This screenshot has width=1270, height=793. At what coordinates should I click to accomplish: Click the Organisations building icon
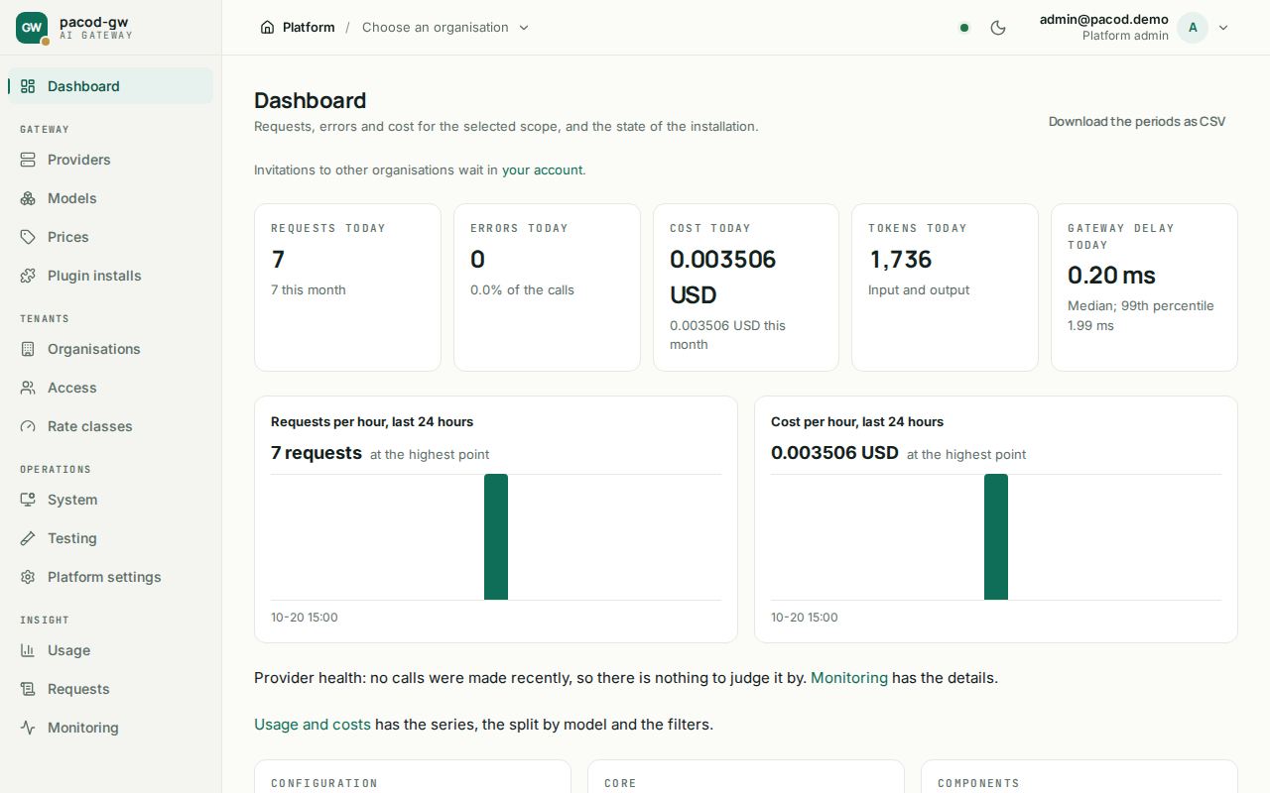(x=28, y=349)
